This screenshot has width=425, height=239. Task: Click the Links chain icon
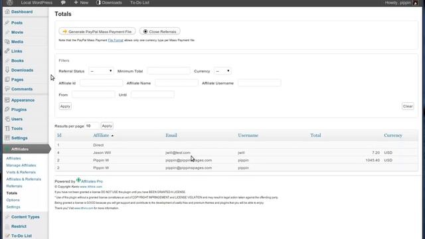(7, 51)
